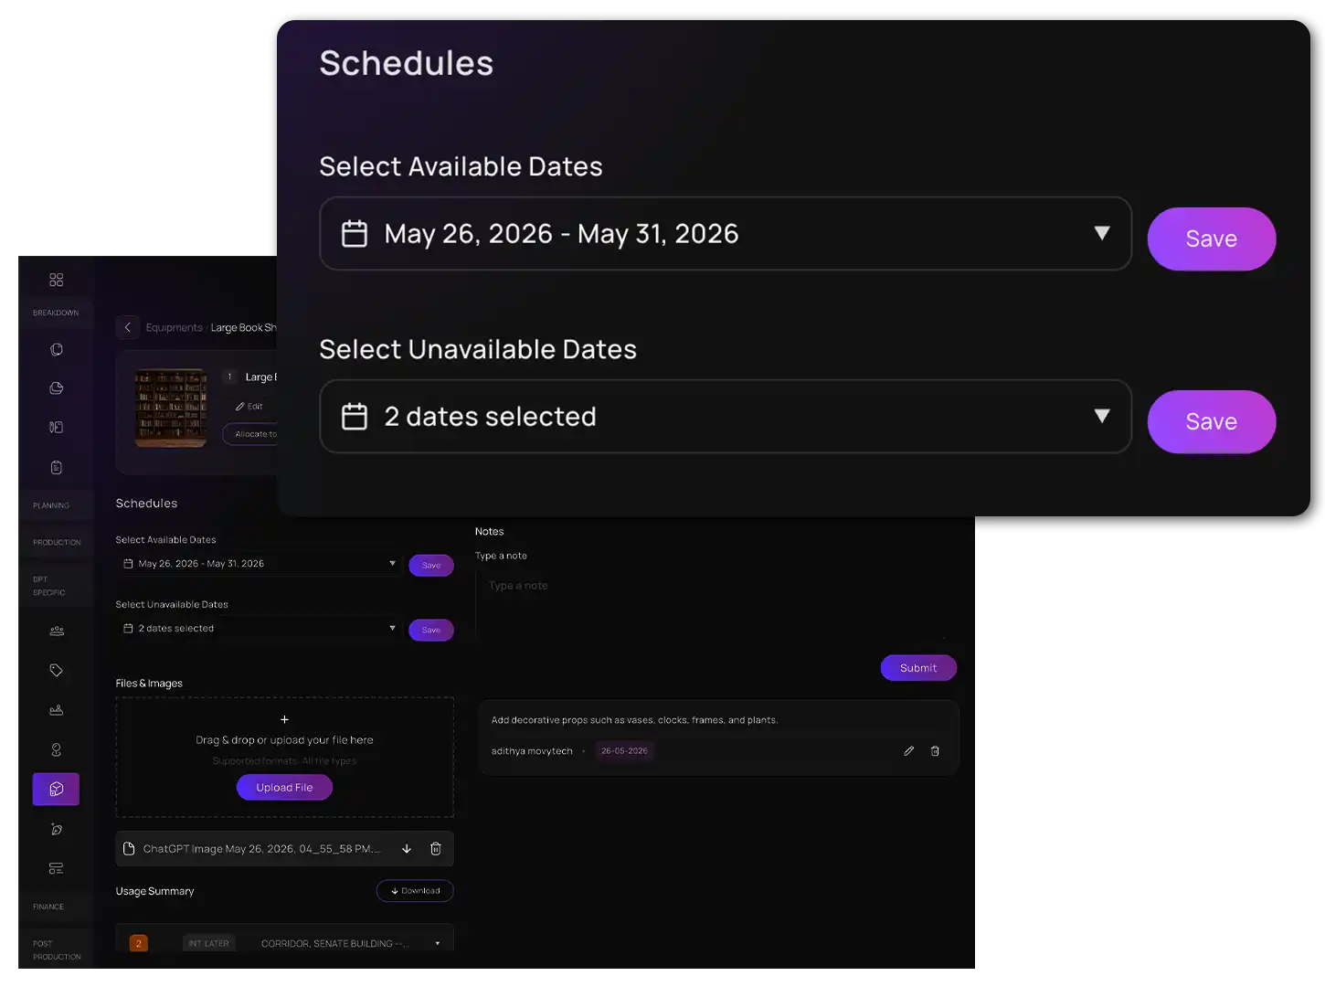Click the bookshelf equipment thumbnail

click(x=171, y=408)
